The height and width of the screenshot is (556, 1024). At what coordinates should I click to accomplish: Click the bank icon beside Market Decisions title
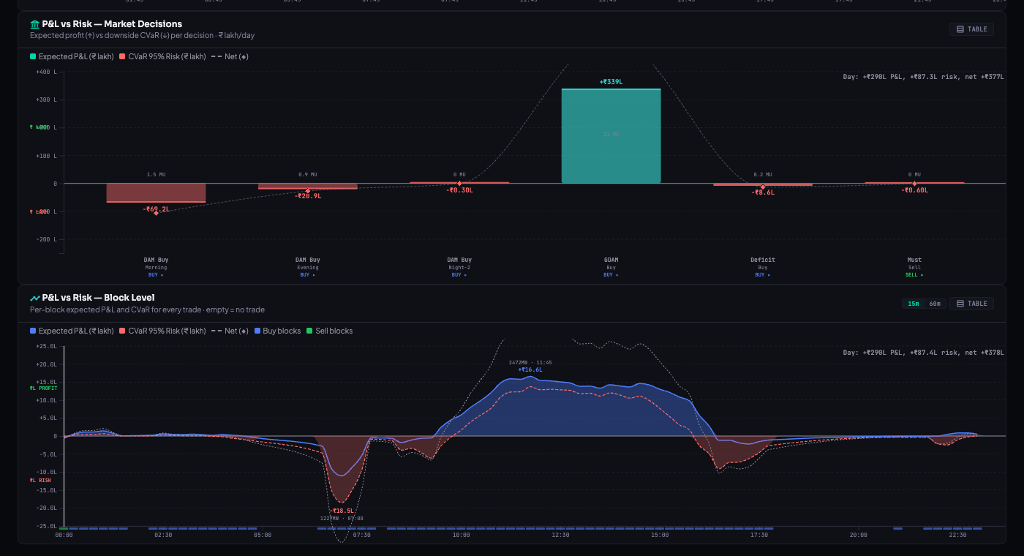[34, 23]
